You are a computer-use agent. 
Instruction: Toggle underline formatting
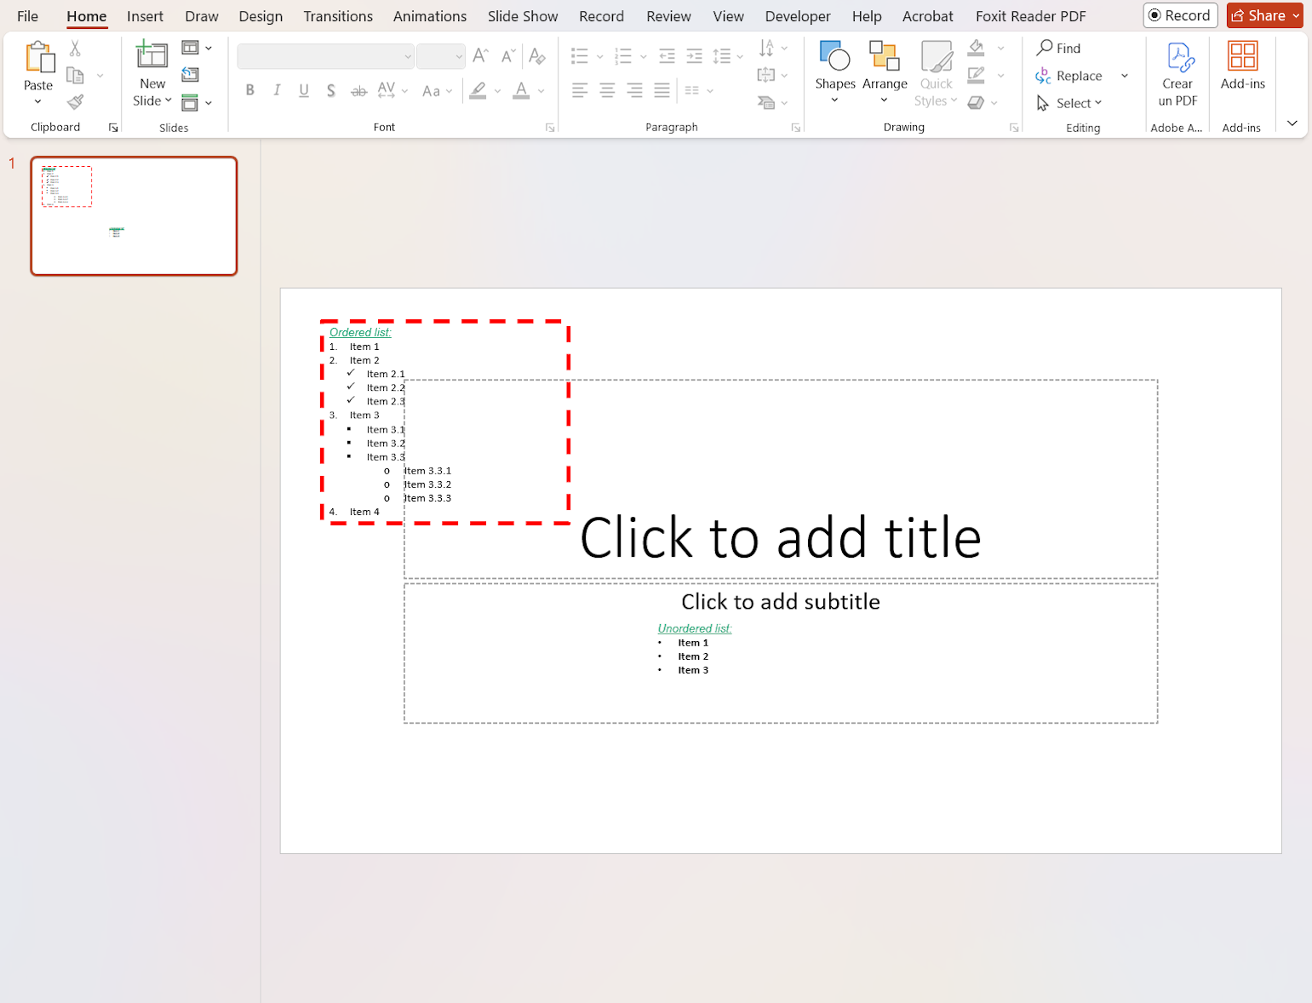304,90
